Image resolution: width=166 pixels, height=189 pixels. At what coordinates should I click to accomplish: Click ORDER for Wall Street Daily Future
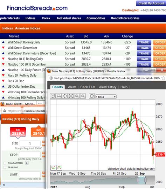pyautogui.click(x=160, y=53)
